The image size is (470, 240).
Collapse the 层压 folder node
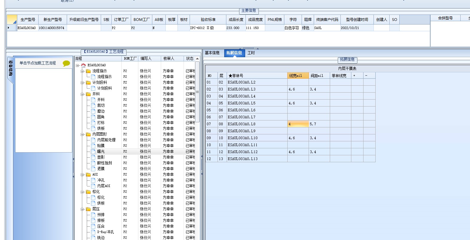82,209
